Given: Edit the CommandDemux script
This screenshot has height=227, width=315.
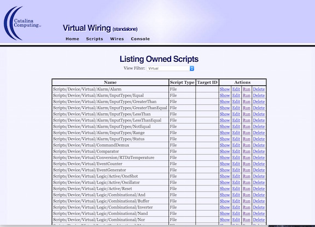Looking at the screenshot, I should point(236,145).
